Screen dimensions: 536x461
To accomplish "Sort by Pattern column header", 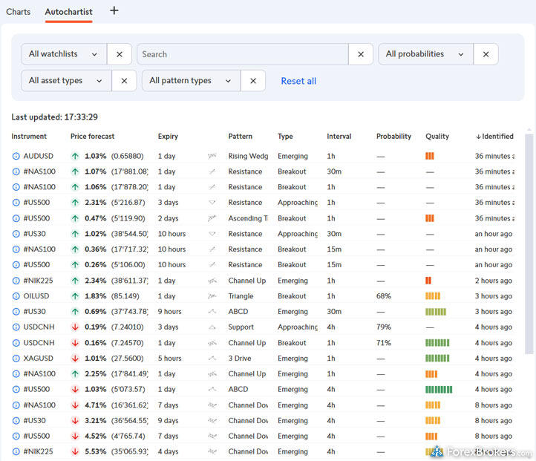I will pyautogui.click(x=241, y=137).
